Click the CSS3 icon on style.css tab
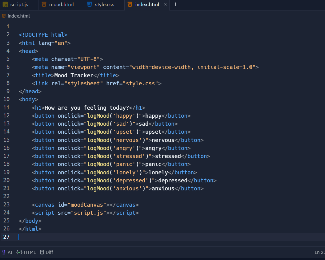 tap(90, 4)
